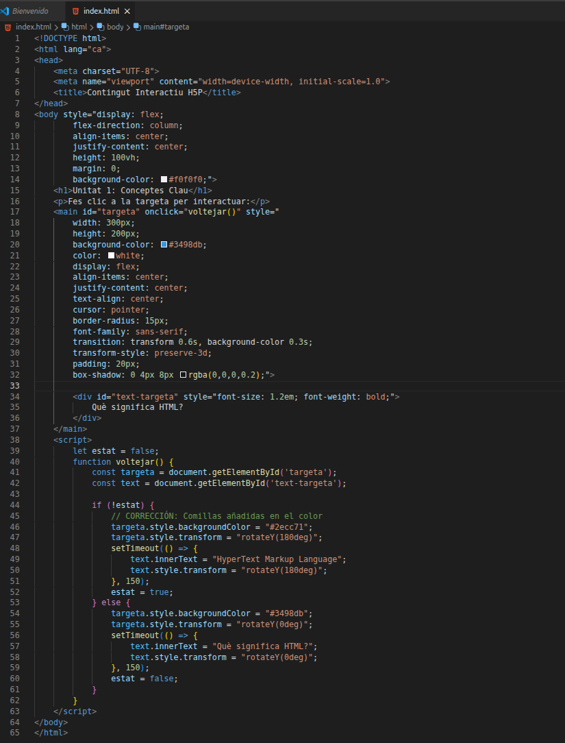Close the index.html editor tab

pyautogui.click(x=127, y=11)
